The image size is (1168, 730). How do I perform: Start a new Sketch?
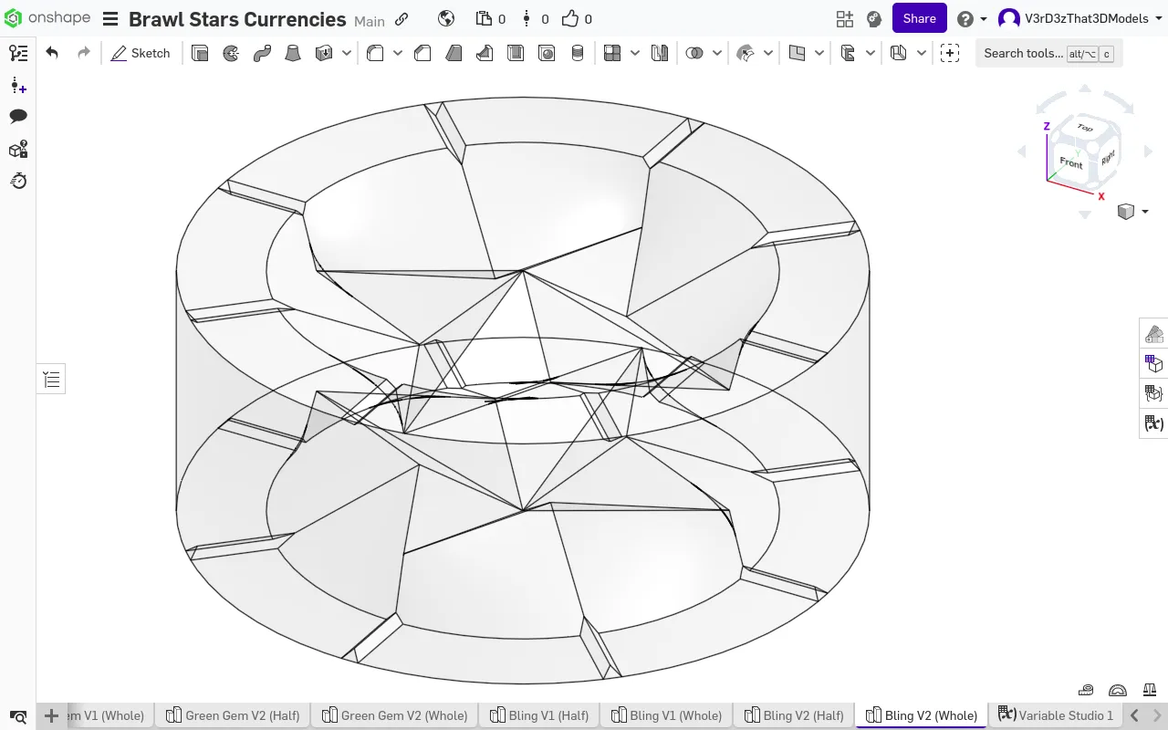coord(141,53)
